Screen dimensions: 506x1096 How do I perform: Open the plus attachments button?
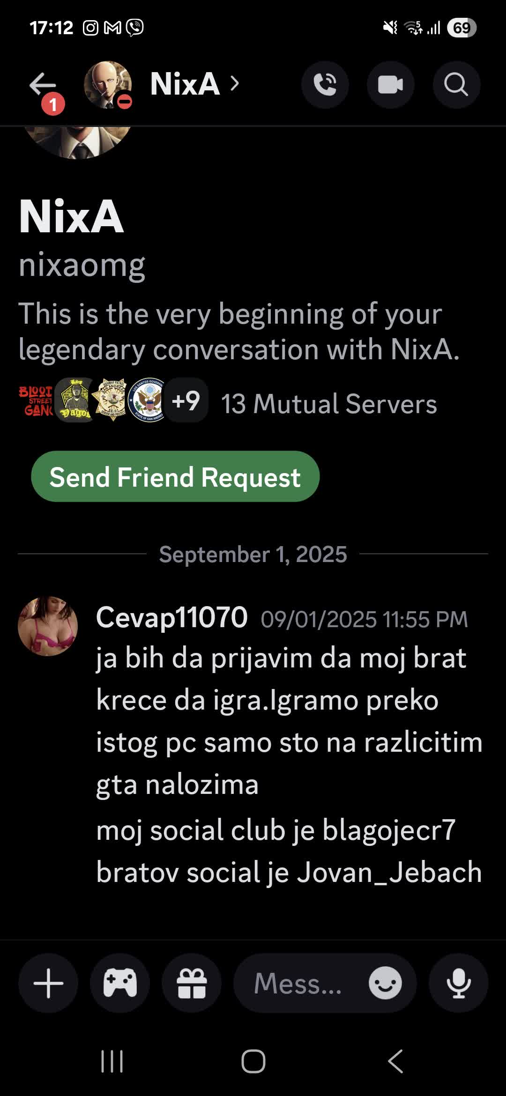point(48,983)
